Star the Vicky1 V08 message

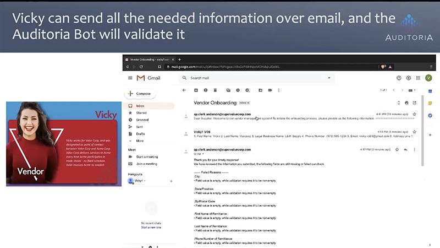tap(415, 132)
